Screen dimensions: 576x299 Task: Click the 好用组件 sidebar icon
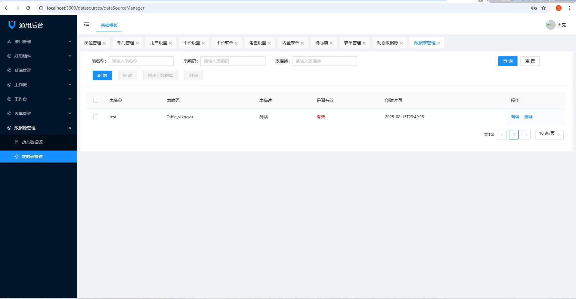tap(9, 56)
